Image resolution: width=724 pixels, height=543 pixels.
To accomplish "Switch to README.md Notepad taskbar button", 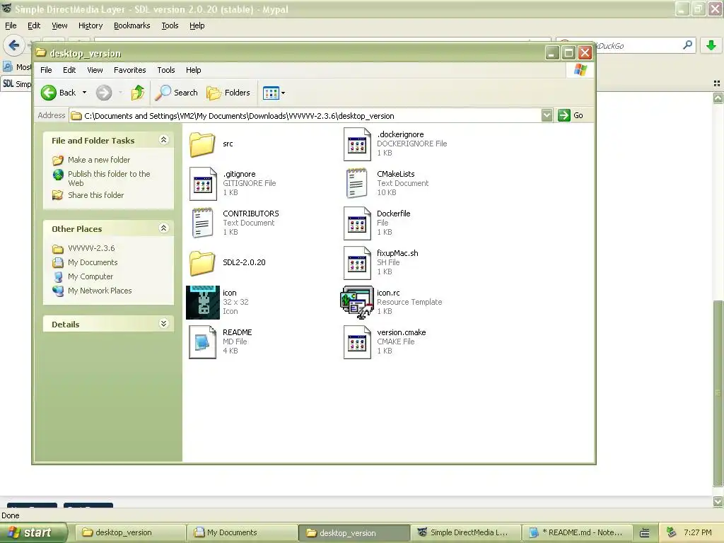I will click(x=578, y=533).
